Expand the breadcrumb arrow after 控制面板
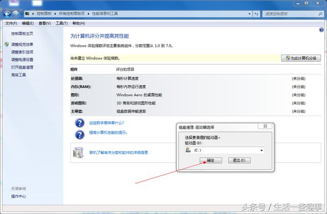Viewport: 327px width, 214px height. coord(55,14)
